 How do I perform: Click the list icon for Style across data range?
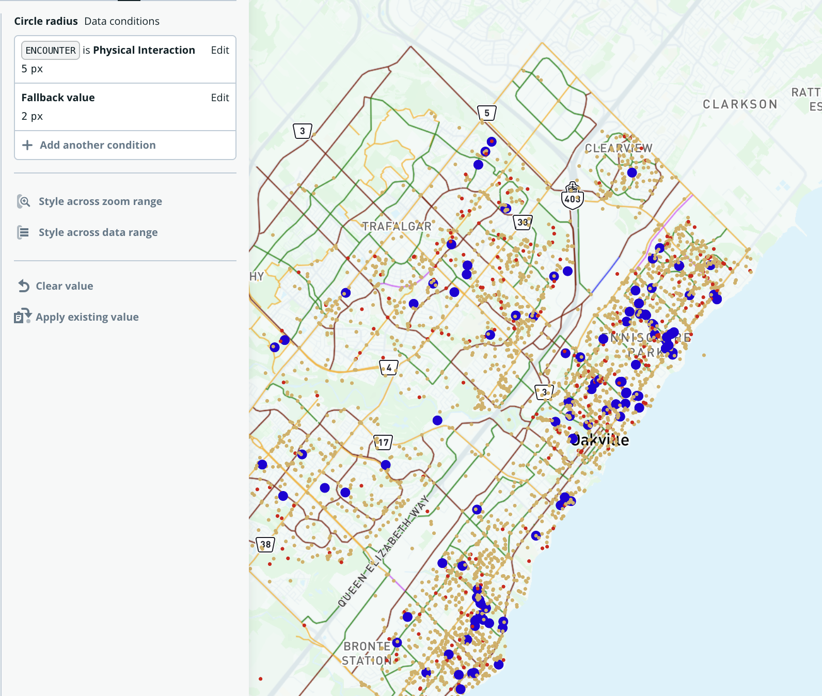pyautogui.click(x=23, y=232)
